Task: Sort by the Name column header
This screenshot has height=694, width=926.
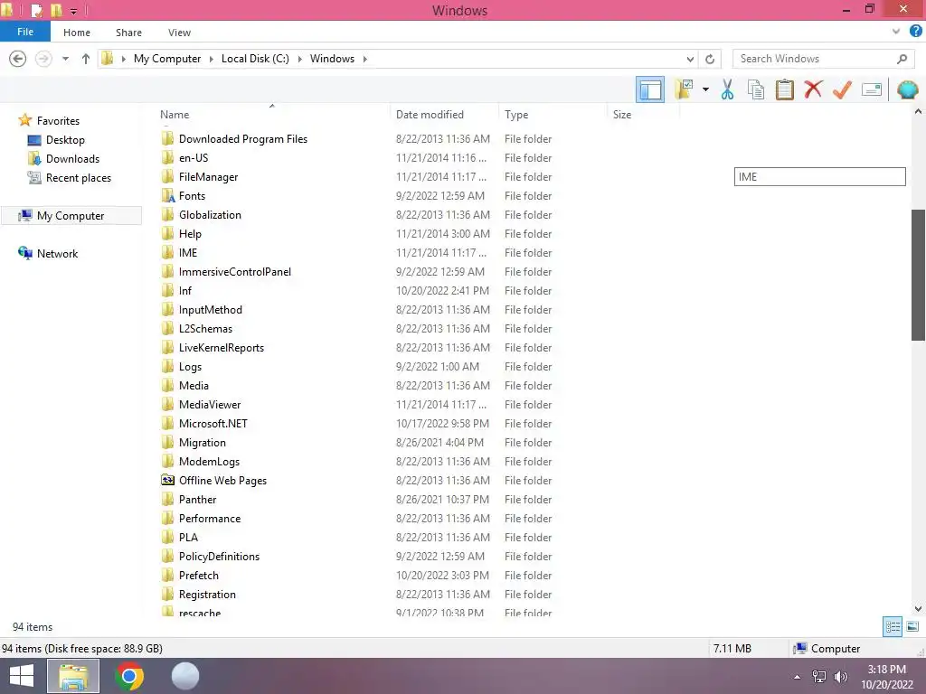Action: 175,115
